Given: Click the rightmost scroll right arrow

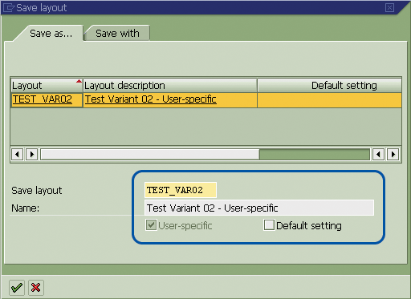Looking at the screenshot, I should click(x=393, y=154).
